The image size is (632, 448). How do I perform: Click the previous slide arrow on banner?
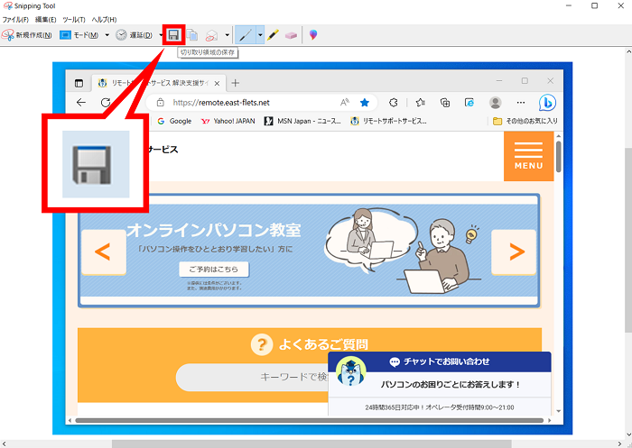click(103, 252)
